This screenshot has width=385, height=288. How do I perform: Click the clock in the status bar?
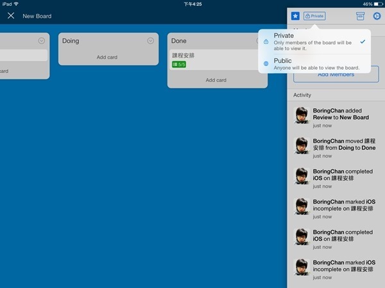[193, 4]
